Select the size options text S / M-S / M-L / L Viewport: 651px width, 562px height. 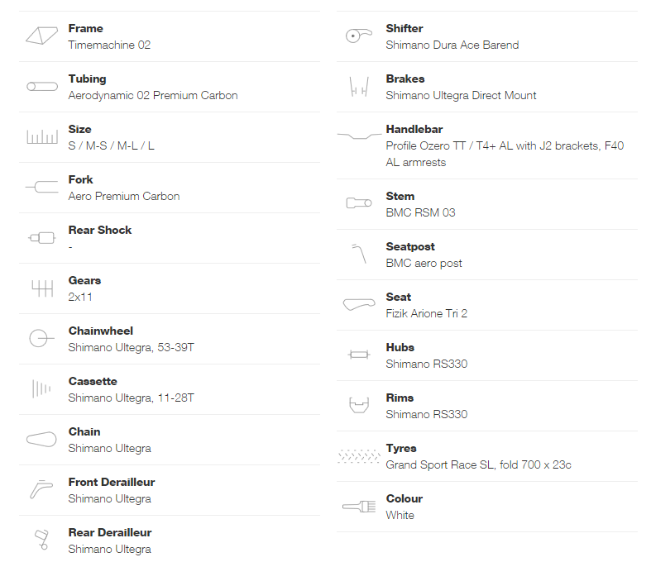(112, 145)
